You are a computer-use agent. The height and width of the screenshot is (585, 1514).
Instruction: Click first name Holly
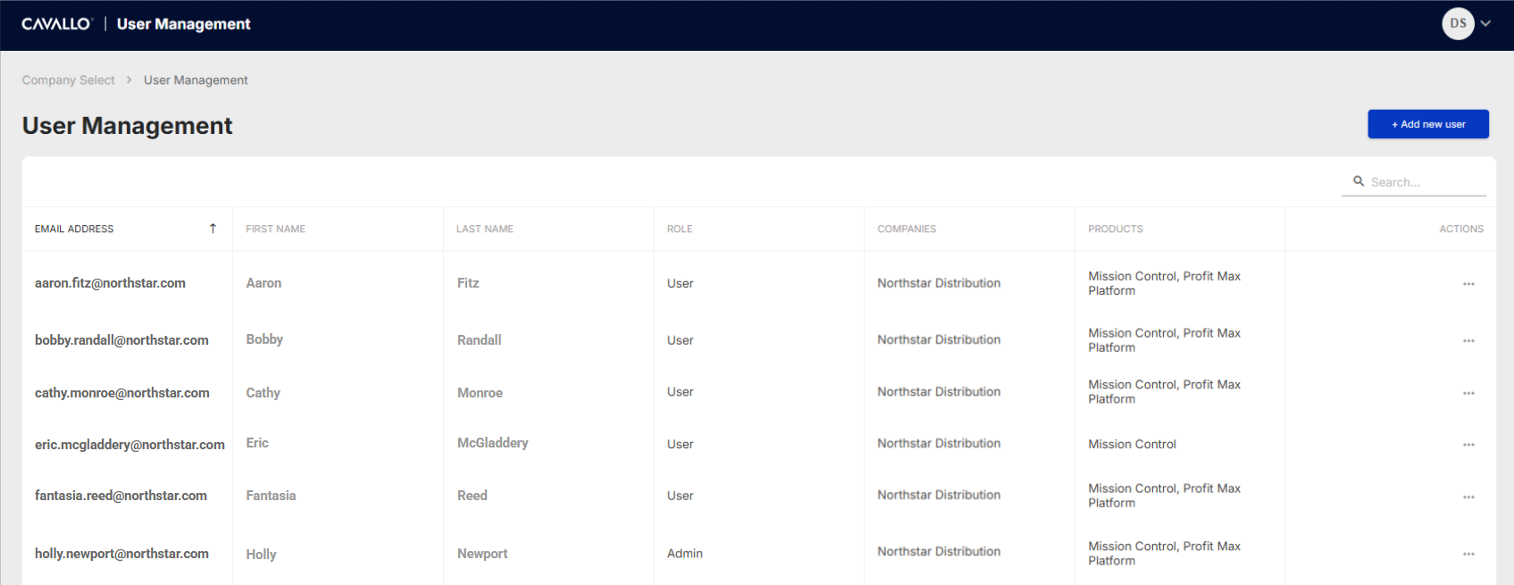pyautogui.click(x=261, y=555)
